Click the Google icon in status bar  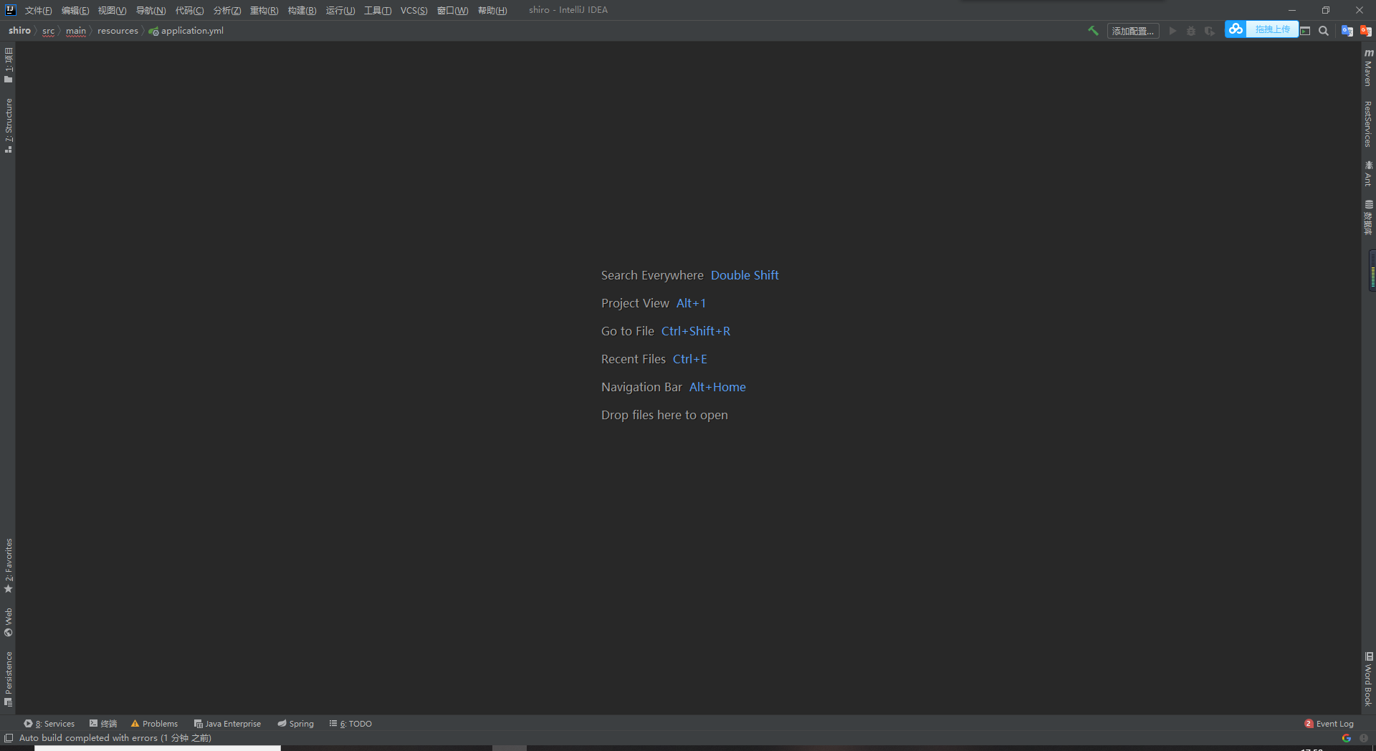click(1346, 738)
